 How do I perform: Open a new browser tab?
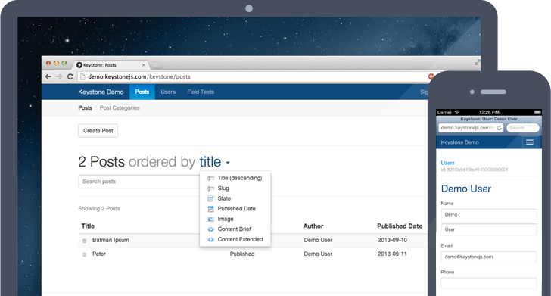point(157,65)
